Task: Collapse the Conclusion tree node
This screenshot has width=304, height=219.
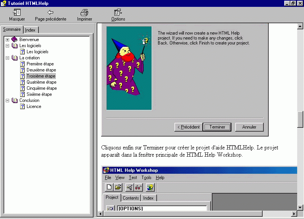Action: (x=7, y=100)
